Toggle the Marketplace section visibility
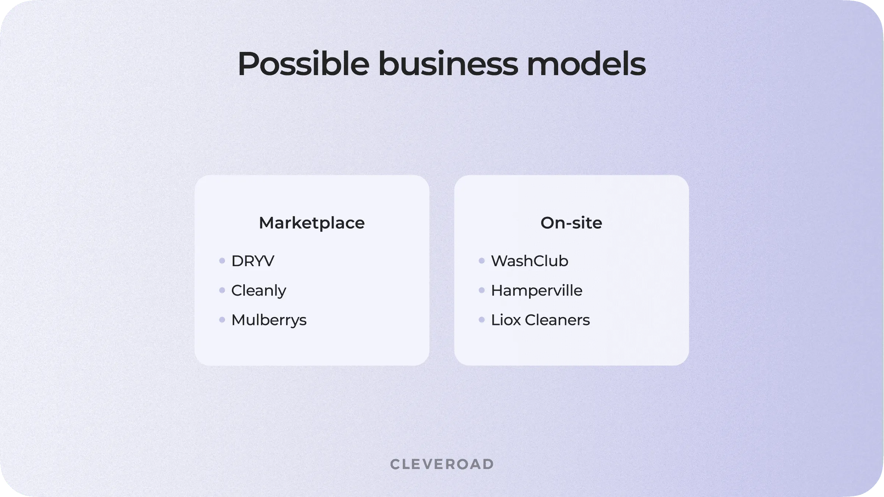 pos(311,223)
